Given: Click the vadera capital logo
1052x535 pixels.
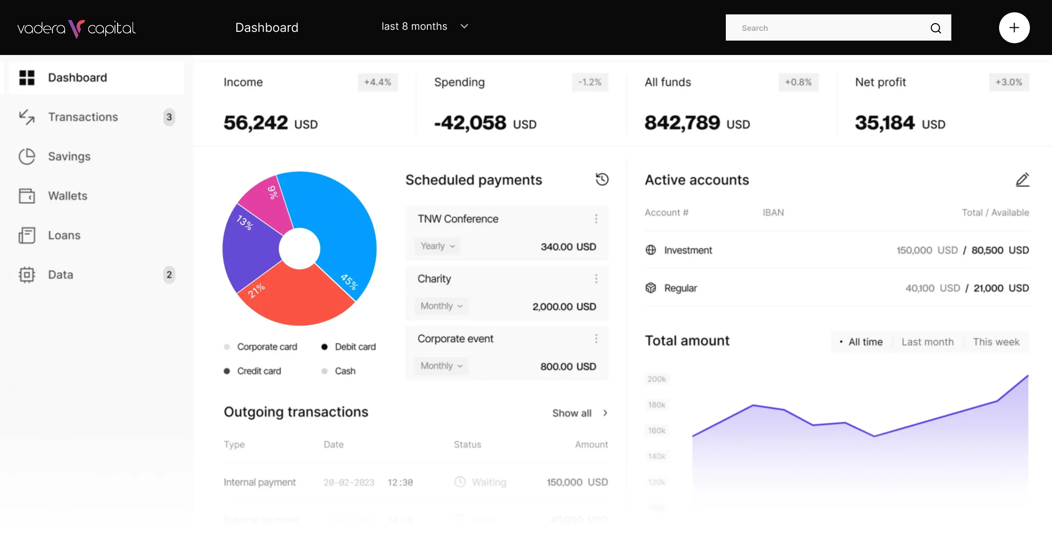Looking at the screenshot, I should pos(76,29).
